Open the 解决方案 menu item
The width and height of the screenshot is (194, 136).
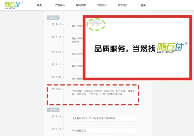[81, 5]
